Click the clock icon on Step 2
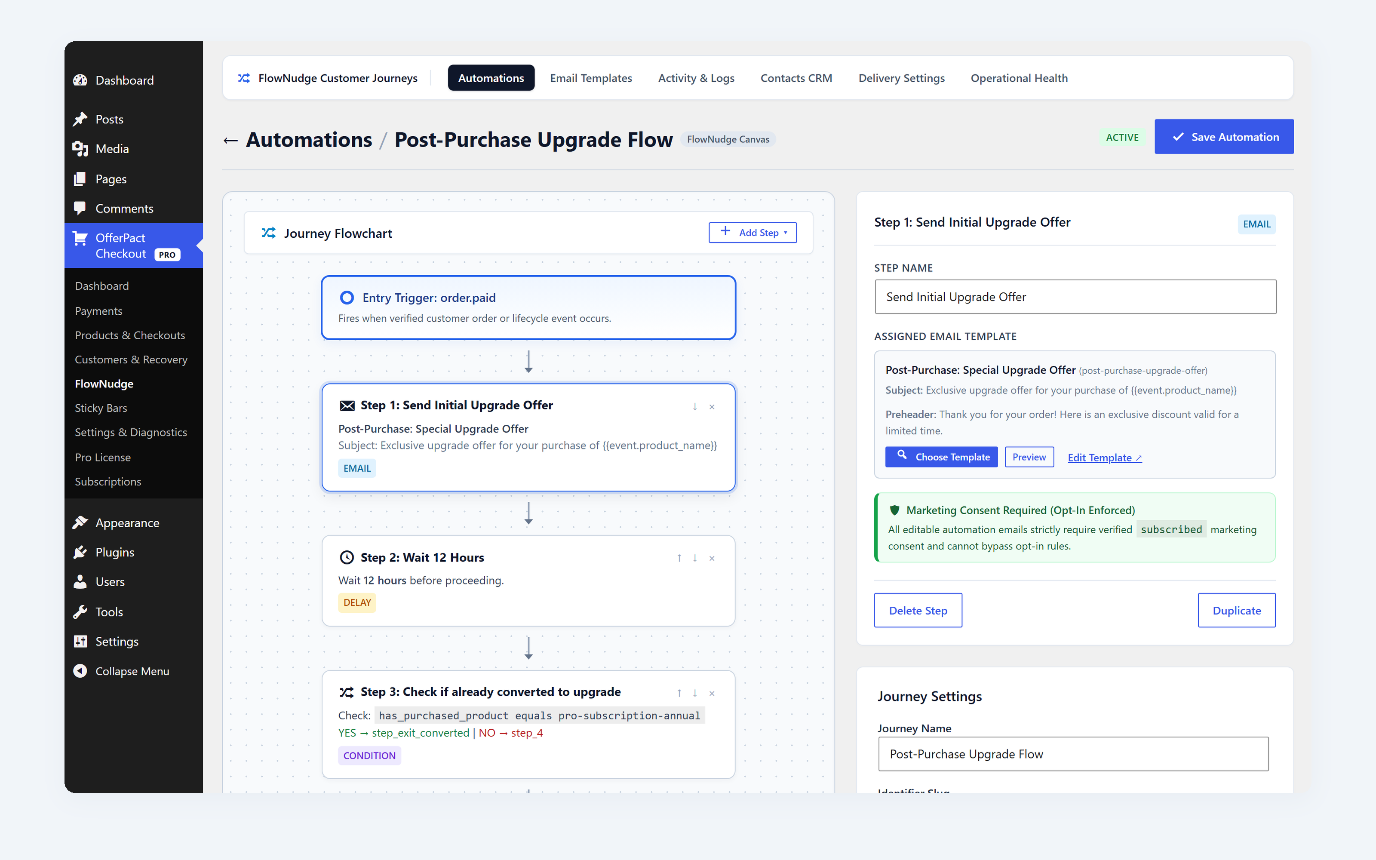The width and height of the screenshot is (1376, 860). point(347,557)
